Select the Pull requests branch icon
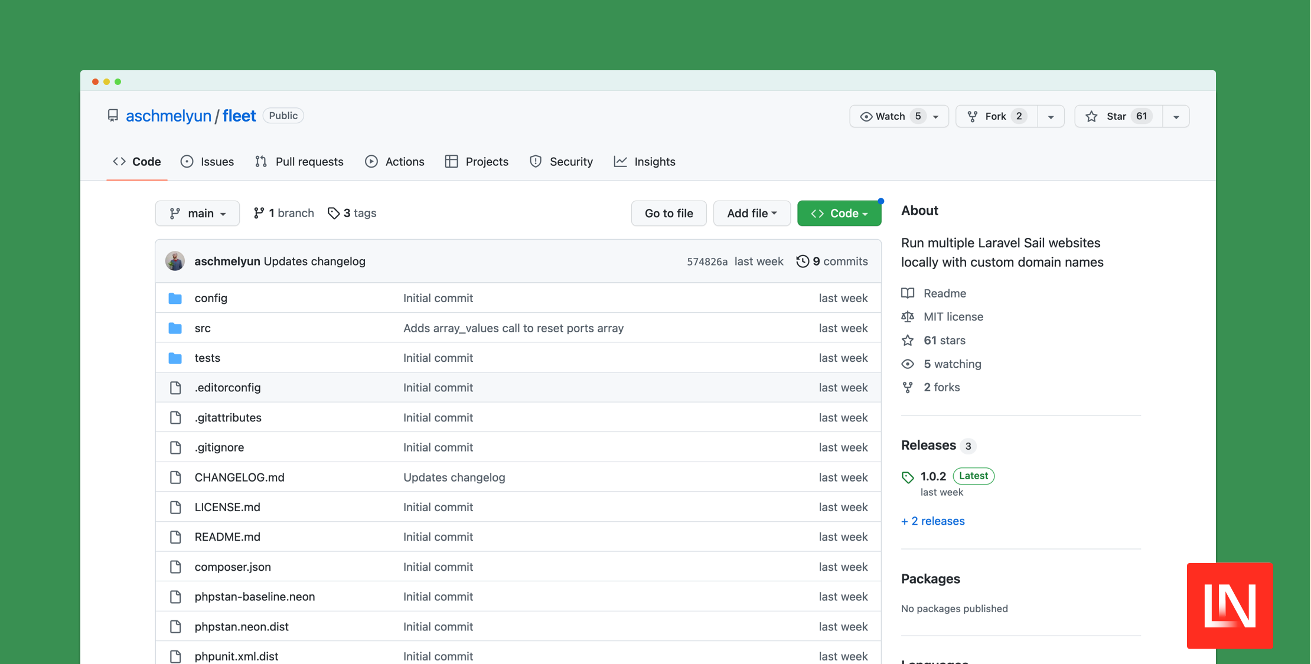The image size is (1311, 664). tap(260, 161)
